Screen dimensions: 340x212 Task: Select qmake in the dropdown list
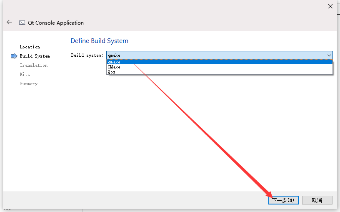click(220, 62)
